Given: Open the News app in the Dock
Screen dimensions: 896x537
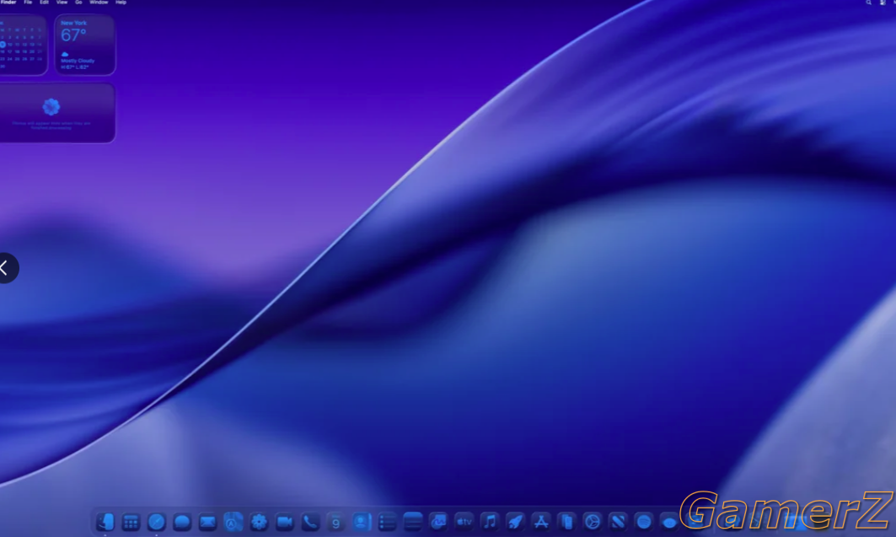Looking at the screenshot, I should pyautogui.click(x=619, y=522).
